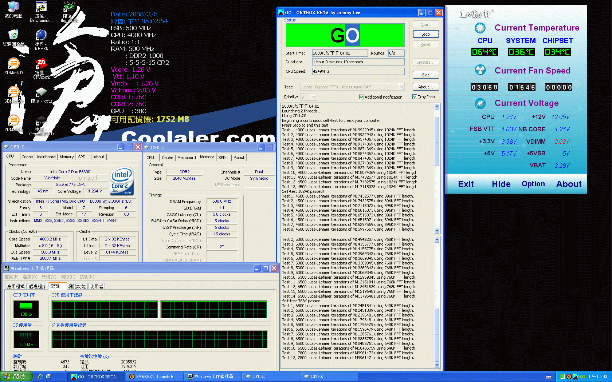Click the Current Temperature icon in LanParty monitor
Screen dimensions: 612x382
tap(480, 28)
